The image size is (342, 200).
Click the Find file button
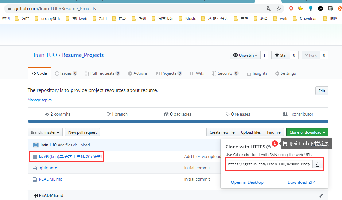(274, 132)
